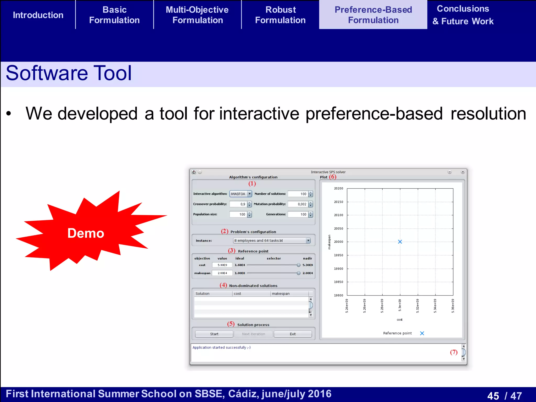Viewport: 536px width, 402px height.
Task: Click the makespan value input field
Action: pos(222,273)
